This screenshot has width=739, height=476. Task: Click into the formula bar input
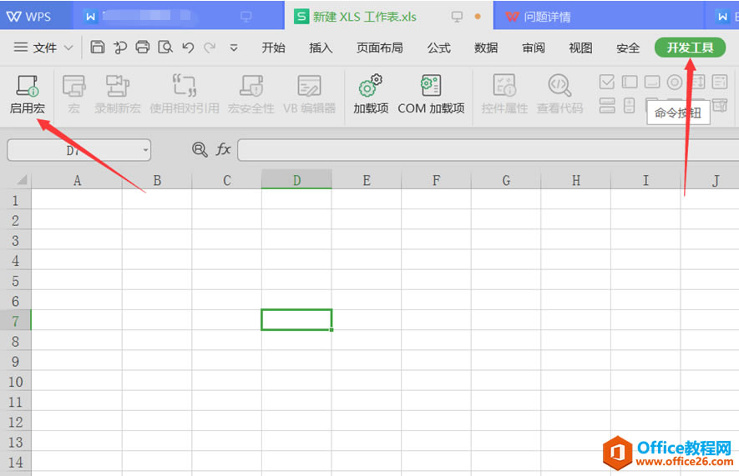pyautogui.click(x=488, y=149)
